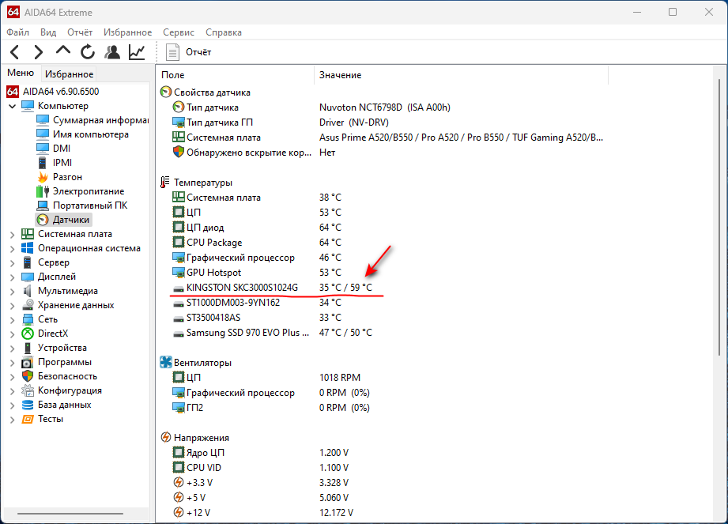The width and height of the screenshot is (728, 524).
Task: Open the Файл menu
Action: [18, 32]
